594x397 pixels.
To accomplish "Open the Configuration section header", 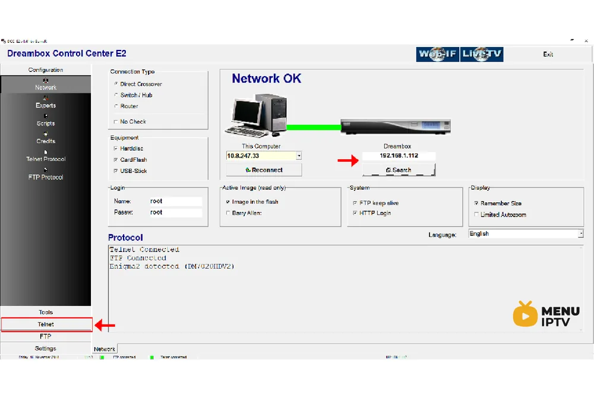I will pos(46,70).
